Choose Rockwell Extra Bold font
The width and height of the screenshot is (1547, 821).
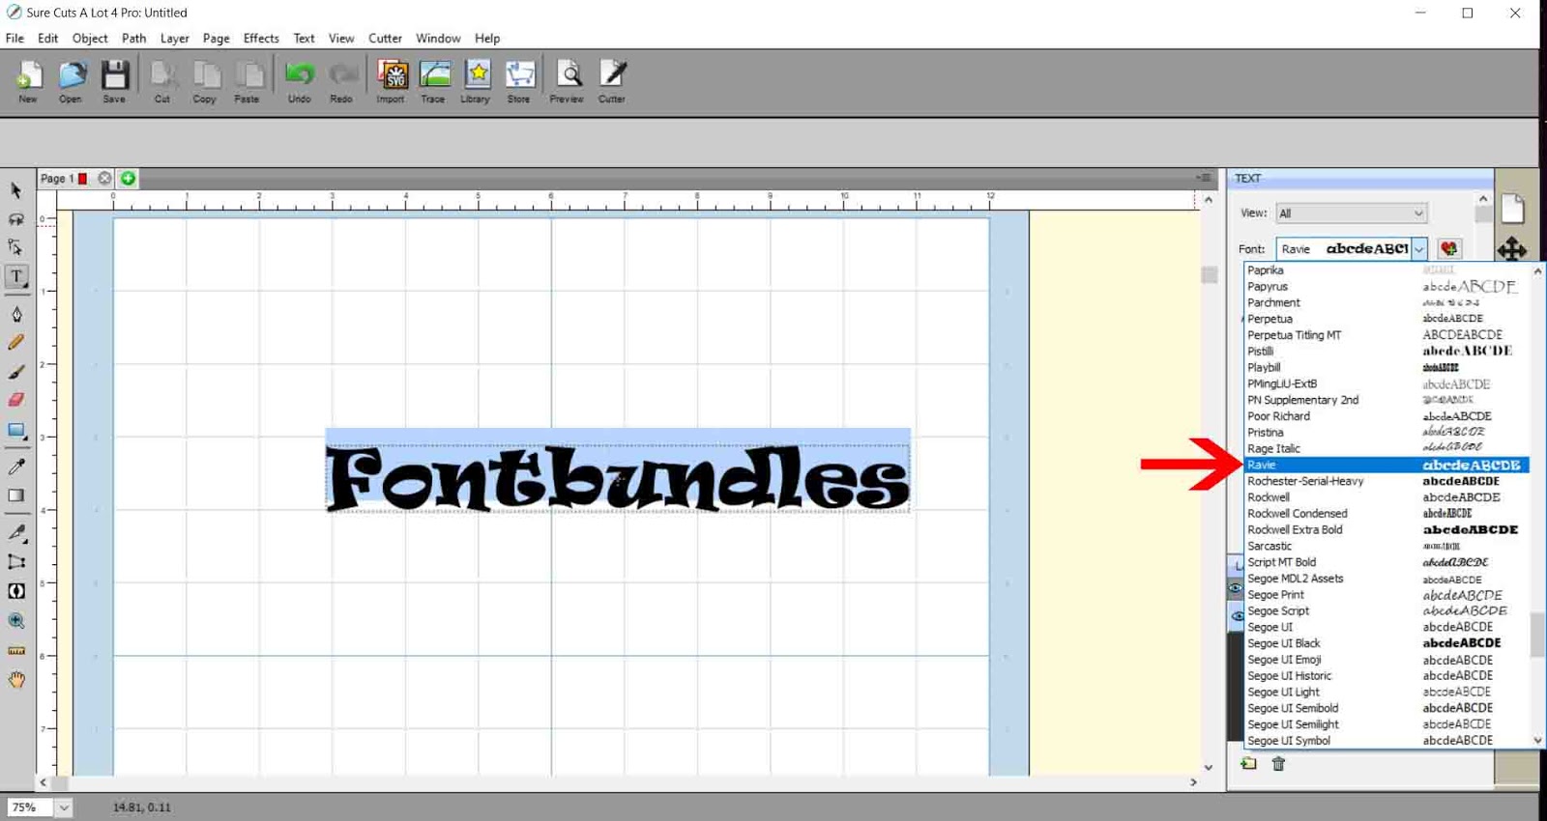[1386, 530]
